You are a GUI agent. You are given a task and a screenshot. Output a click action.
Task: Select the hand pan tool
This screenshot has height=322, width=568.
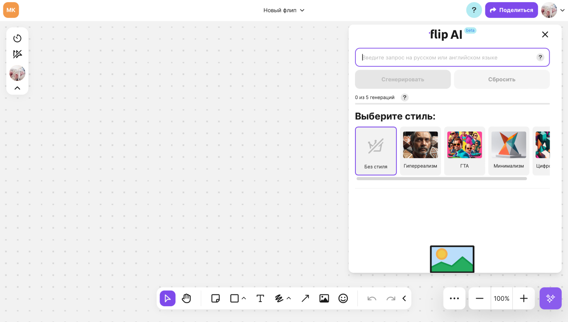click(x=186, y=298)
